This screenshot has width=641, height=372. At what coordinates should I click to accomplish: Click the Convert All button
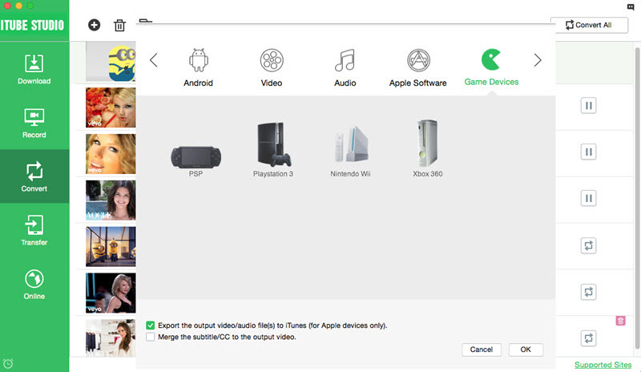click(589, 25)
